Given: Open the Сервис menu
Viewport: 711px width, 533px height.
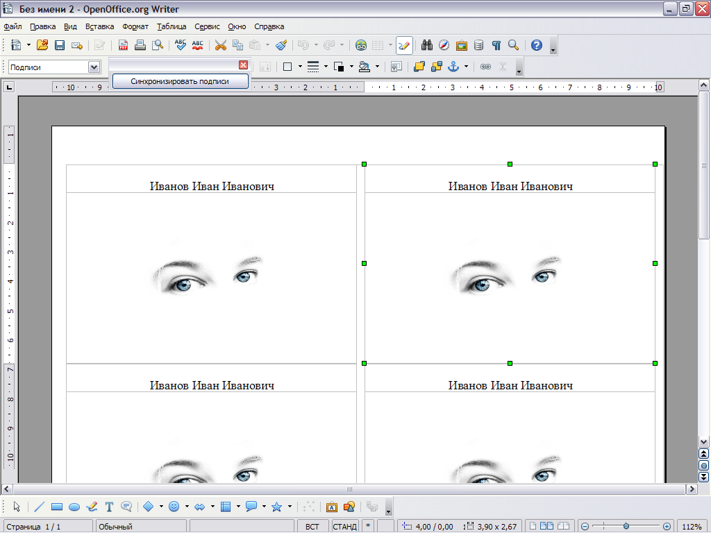Looking at the screenshot, I should point(207,26).
